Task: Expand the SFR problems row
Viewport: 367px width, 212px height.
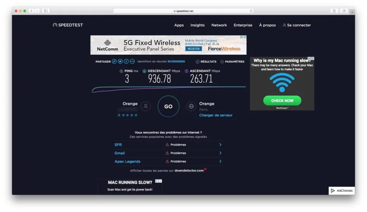Action: [221, 145]
